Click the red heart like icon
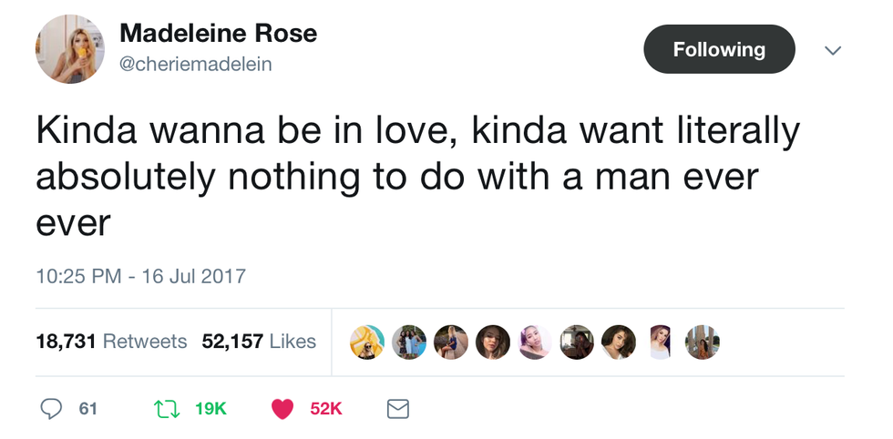Image resolution: width=893 pixels, height=439 pixels. [x=283, y=409]
